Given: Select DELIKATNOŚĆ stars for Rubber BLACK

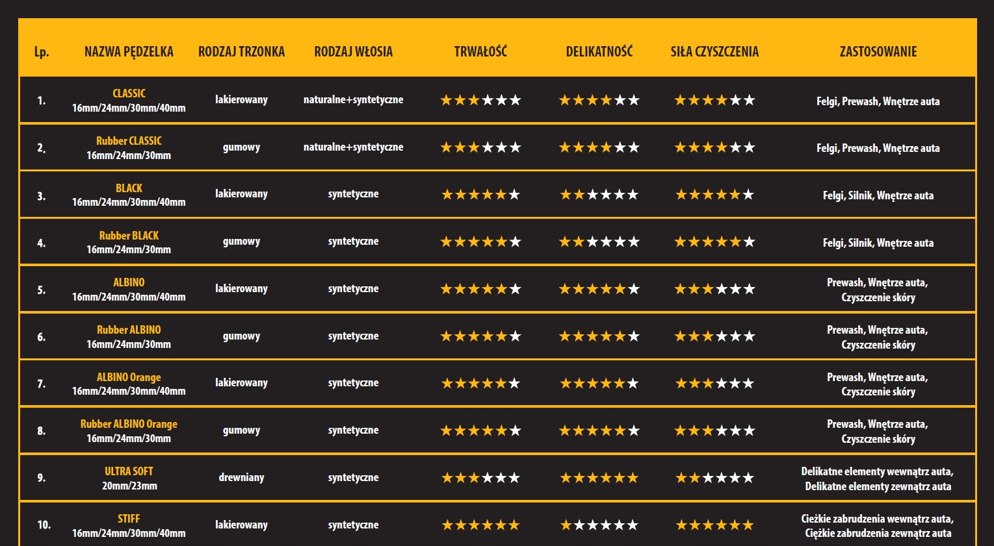Looking at the screenshot, I should tap(599, 242).
